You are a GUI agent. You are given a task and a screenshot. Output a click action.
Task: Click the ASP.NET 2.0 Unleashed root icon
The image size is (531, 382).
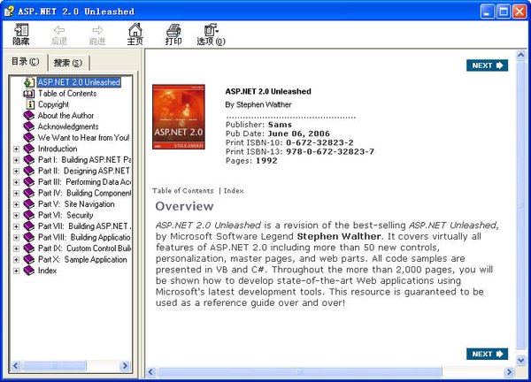(x=29, y=82)
